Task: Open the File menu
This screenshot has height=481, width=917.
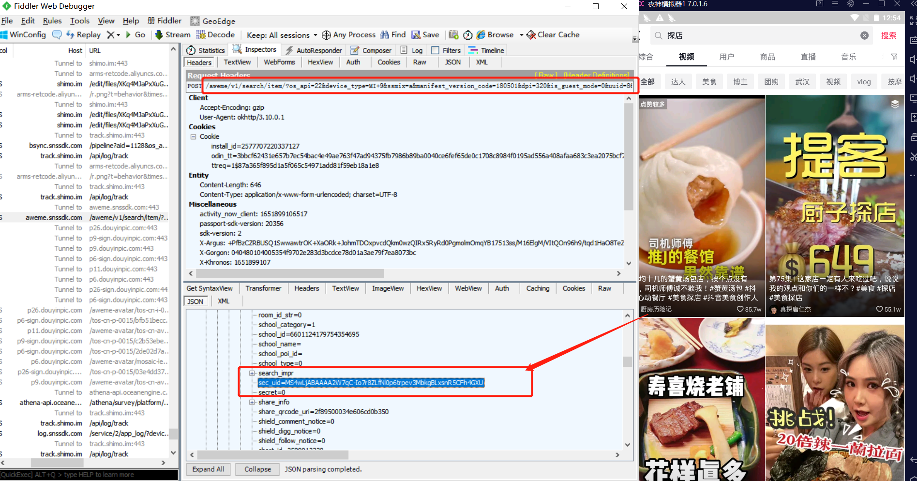Action: pyautogui.click(x=7, y=21)
